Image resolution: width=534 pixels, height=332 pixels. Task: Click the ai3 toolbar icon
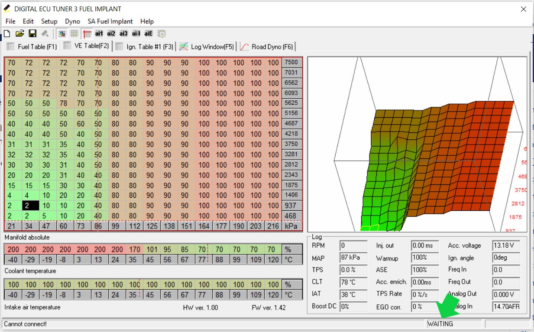(x=124, y=34)
